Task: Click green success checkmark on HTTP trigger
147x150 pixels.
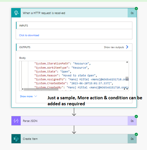Action: pos(136,9)
